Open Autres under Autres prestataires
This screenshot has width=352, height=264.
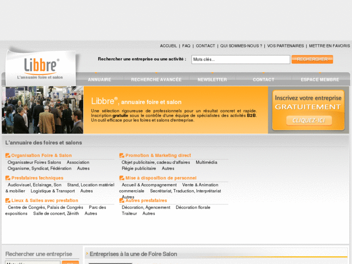149,214
